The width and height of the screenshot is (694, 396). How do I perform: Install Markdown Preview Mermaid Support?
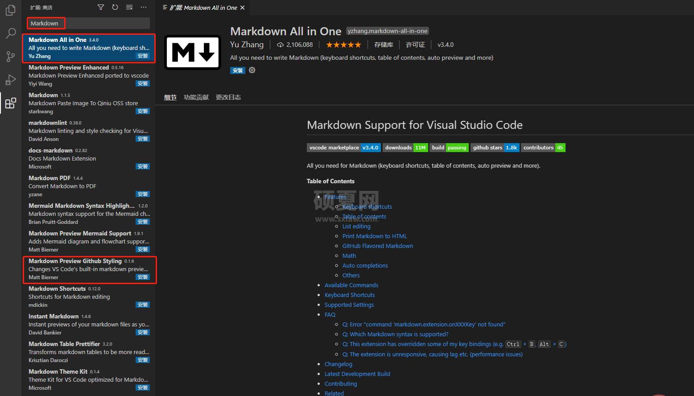tap(143, 250)
